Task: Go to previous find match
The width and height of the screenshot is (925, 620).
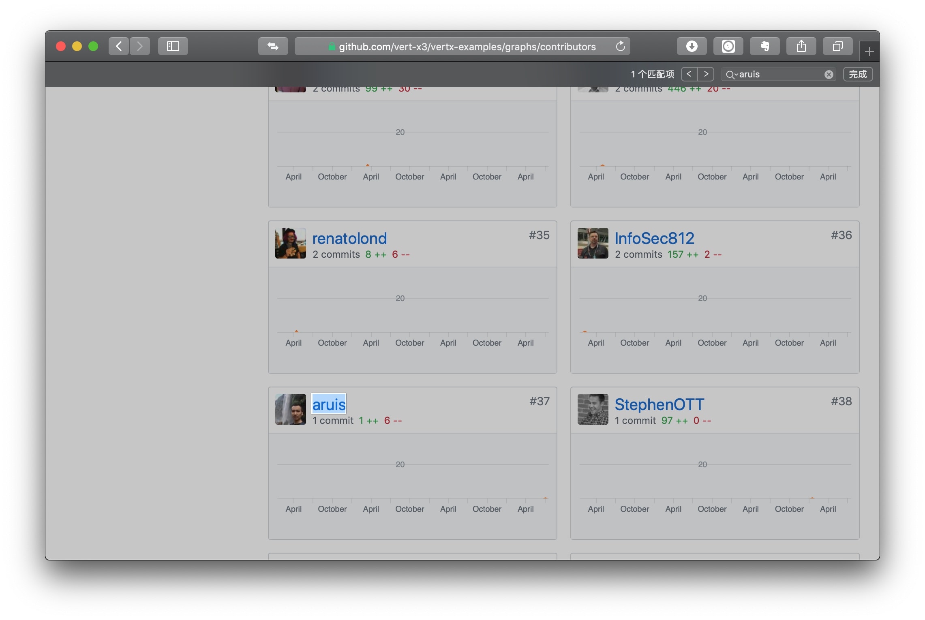Action: [x=689, y=74]
